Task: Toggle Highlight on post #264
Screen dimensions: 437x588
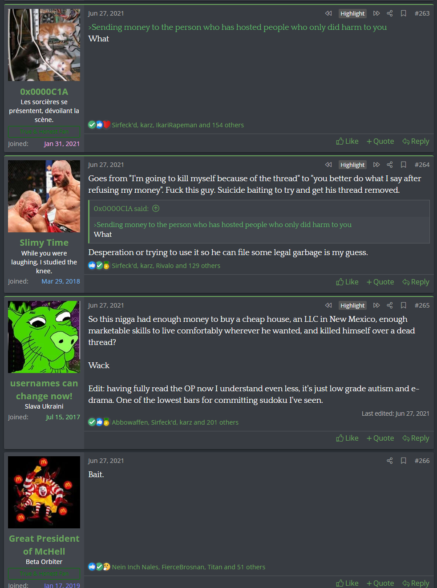Action: 352,165
